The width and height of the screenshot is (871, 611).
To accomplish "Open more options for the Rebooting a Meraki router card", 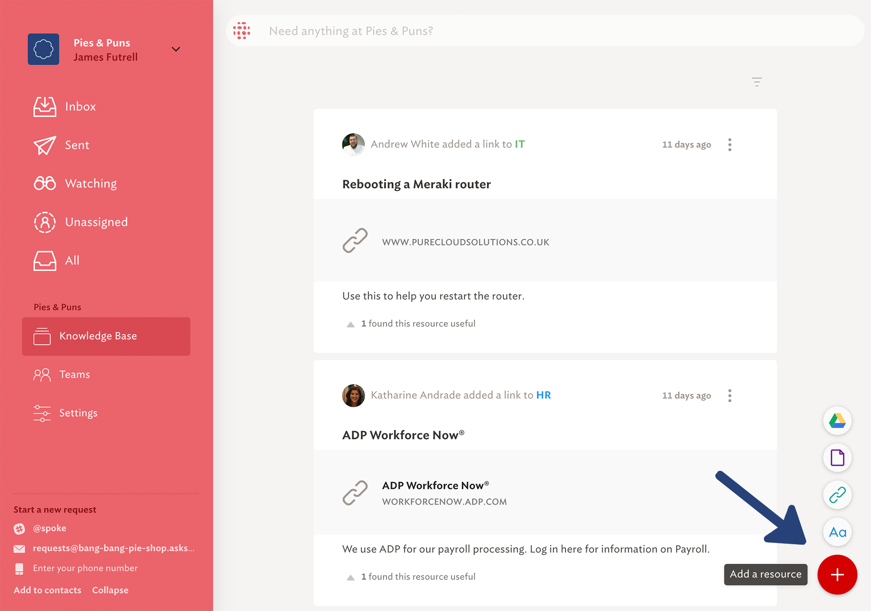I will click(x=730, y=145).
